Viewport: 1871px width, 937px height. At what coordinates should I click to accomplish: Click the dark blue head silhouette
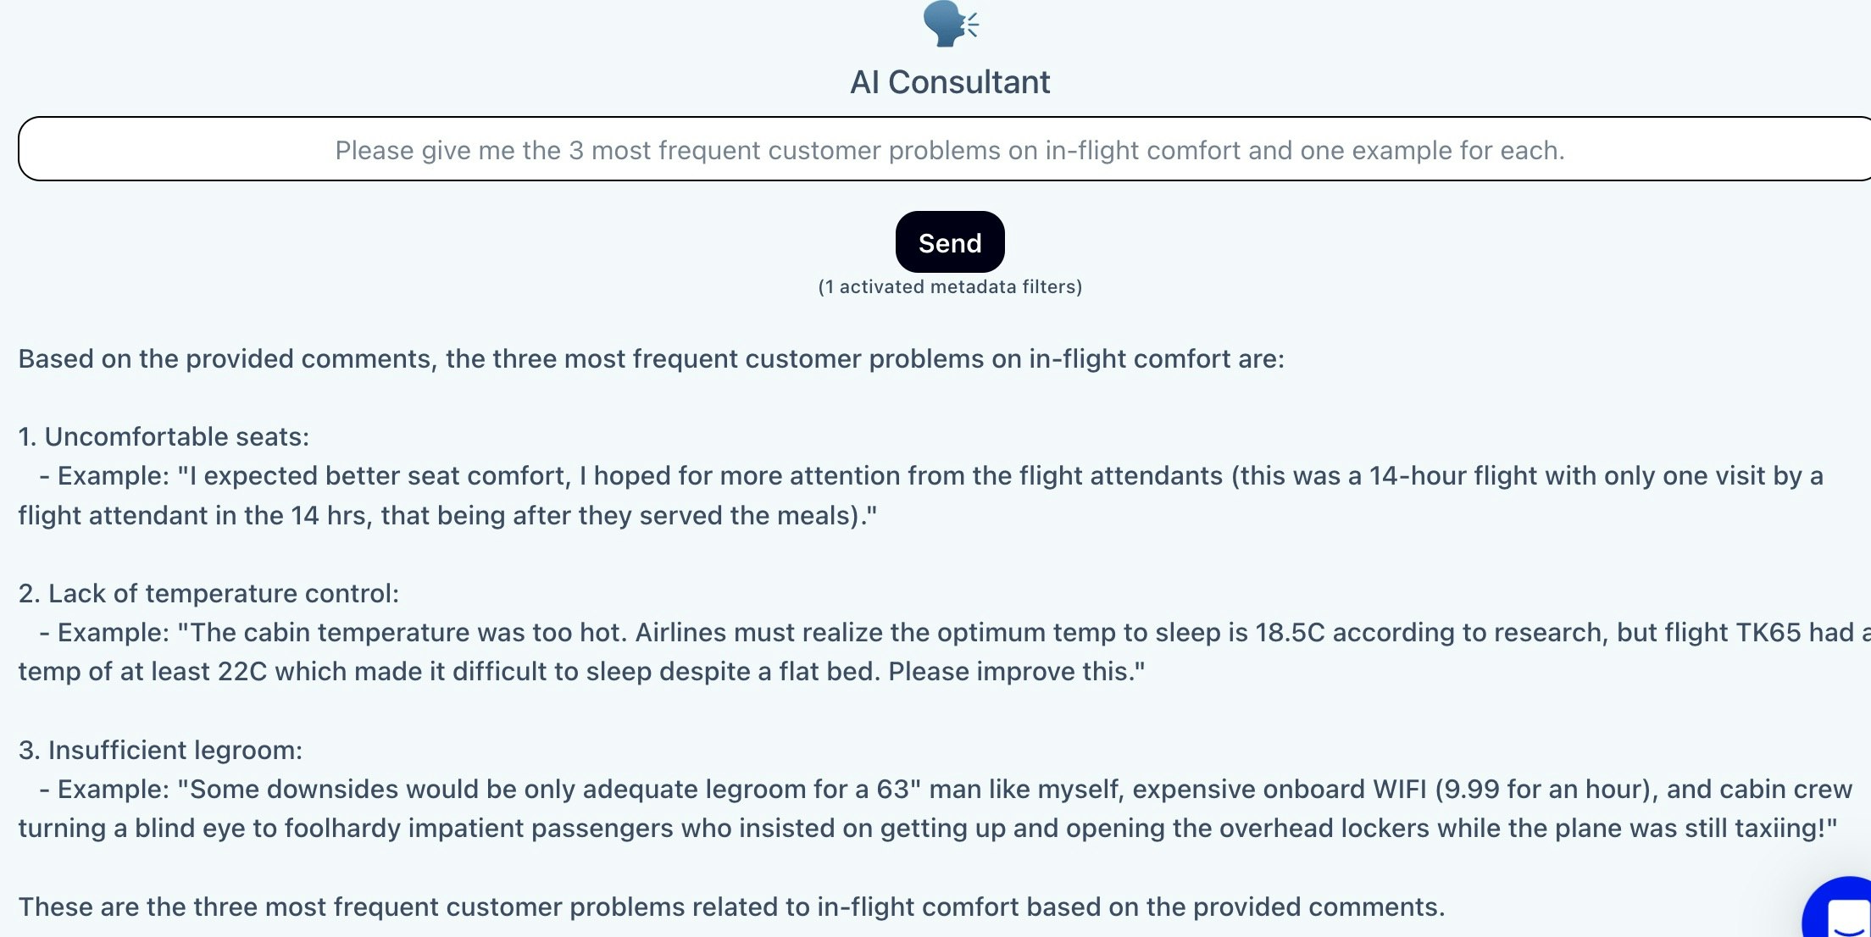point(942,24)
